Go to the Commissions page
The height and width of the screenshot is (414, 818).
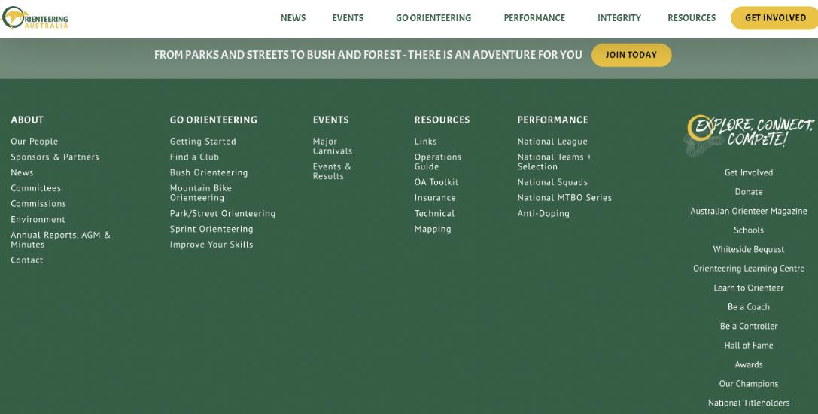click(38, 204)
